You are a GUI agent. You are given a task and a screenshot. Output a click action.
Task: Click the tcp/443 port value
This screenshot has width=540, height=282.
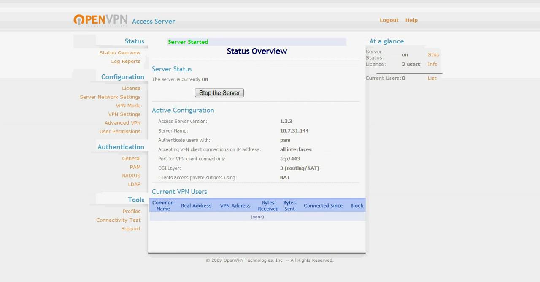(290, 159)
